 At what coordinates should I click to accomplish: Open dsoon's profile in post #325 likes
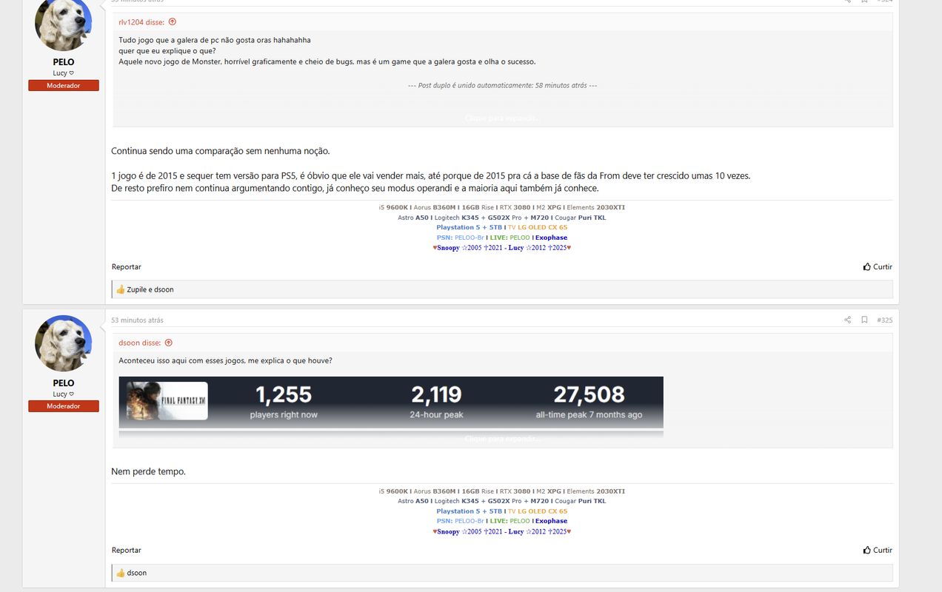click(136, 573)
